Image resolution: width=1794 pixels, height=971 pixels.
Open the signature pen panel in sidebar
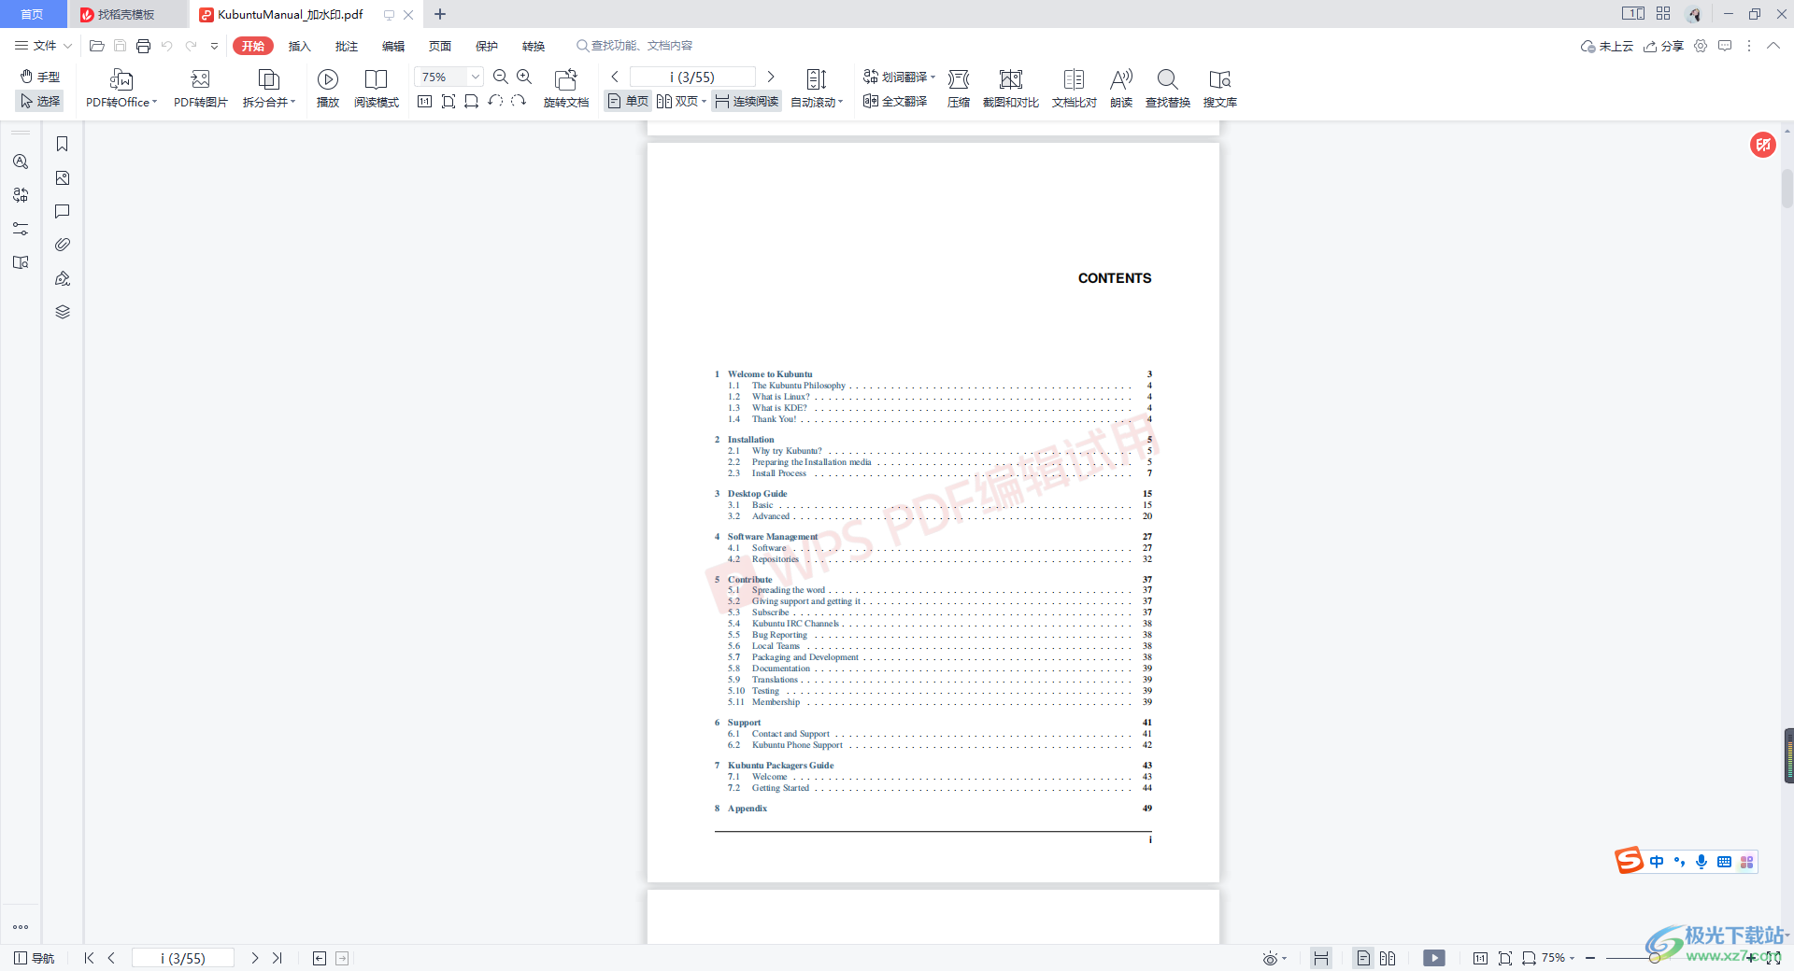tap(63, 278)
